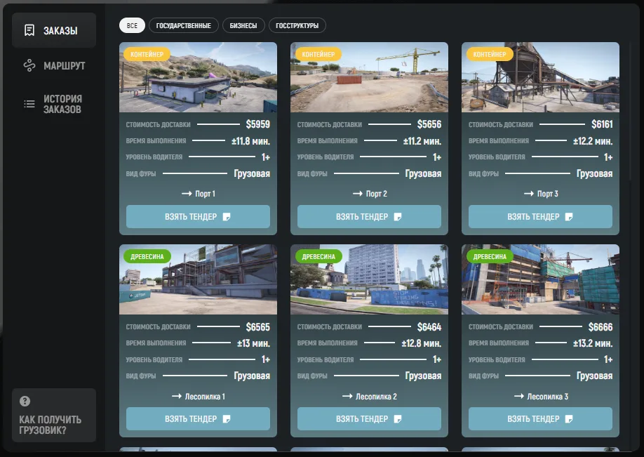Take tender for Порт 2 delivery
The height and width of the screenshot is (457, 644).
(369, 217)
